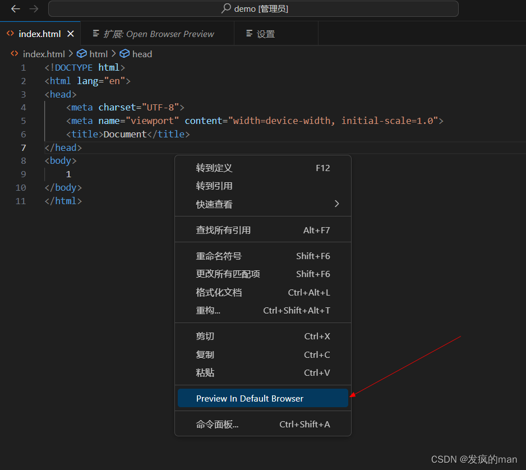Click the demo command center search box
The image size is (526, 470).
pos(253,9)
